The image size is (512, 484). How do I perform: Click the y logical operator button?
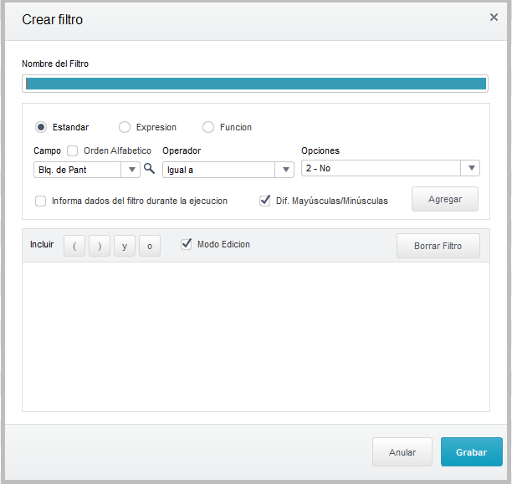coord(125,246)
